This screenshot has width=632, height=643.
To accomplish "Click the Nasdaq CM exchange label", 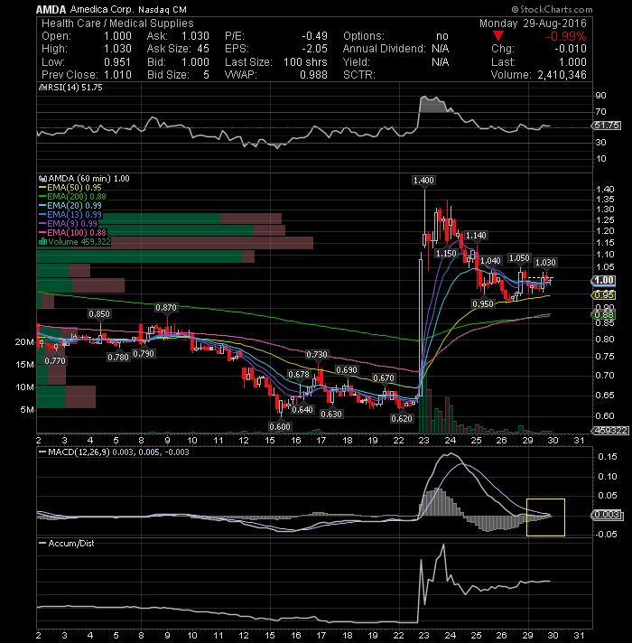I will [163, 9].
